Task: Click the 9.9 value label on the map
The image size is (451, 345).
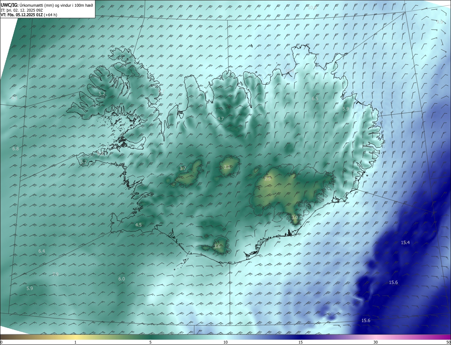Action: (x=440, y=22)
